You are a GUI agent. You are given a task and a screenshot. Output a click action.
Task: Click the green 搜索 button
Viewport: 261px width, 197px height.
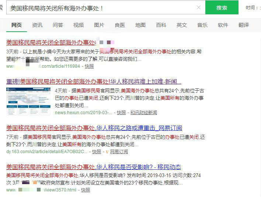click(222, 8)
